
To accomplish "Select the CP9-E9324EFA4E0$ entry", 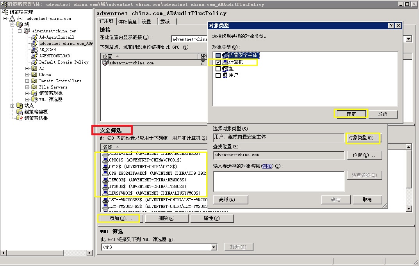I will (155, 173).
